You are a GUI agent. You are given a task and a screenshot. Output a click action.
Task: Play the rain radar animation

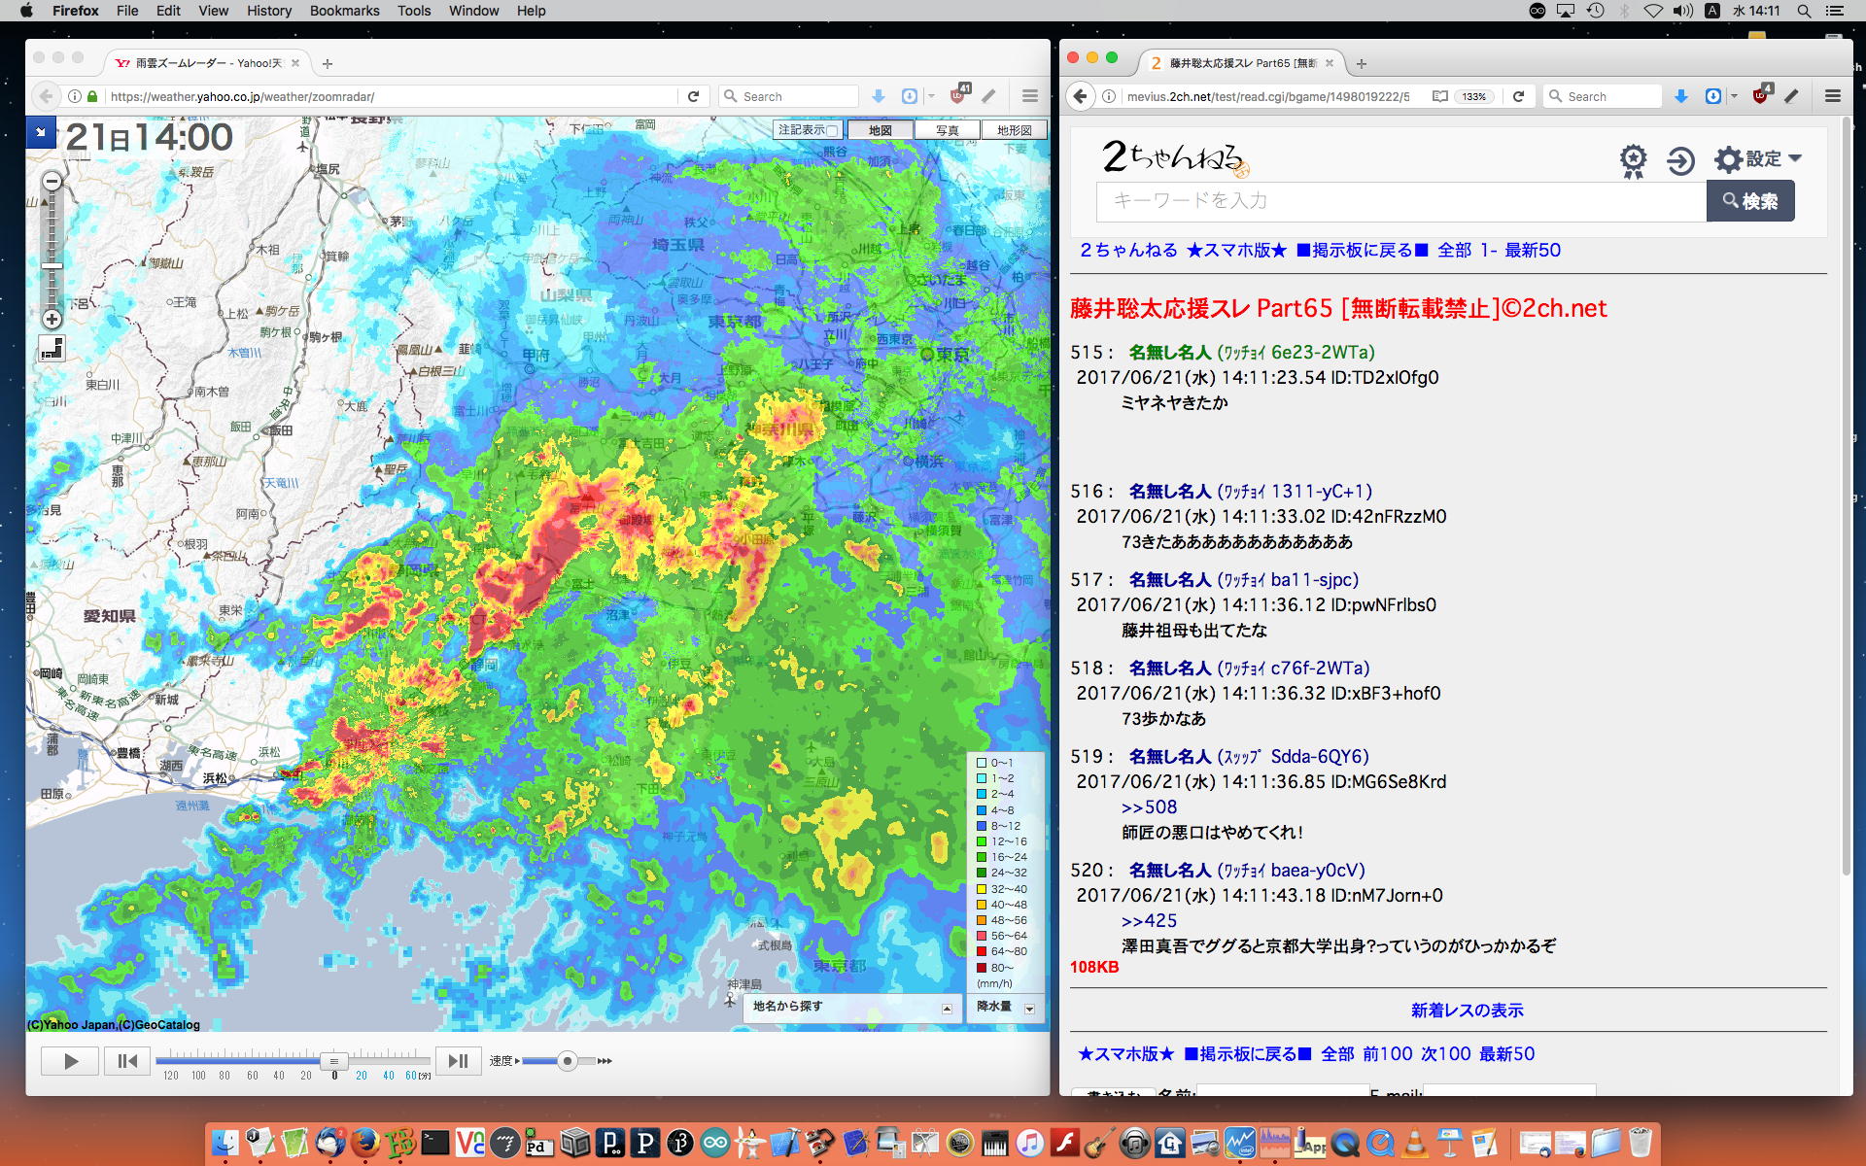point(70,1061)
